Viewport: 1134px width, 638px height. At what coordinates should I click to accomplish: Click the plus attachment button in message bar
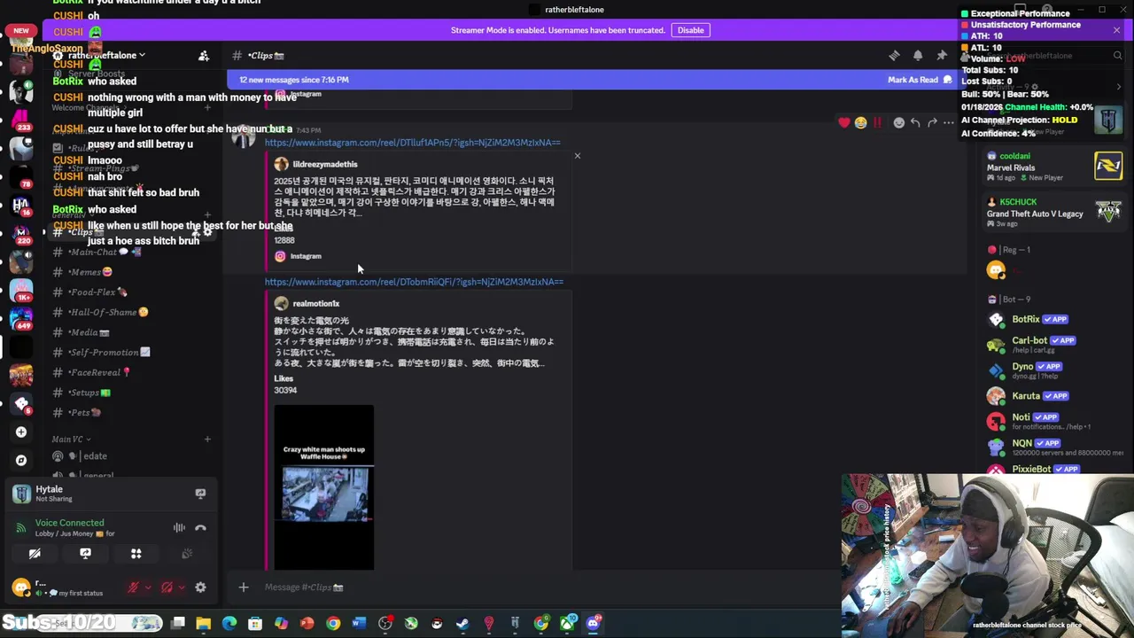(x=244, y=587)
